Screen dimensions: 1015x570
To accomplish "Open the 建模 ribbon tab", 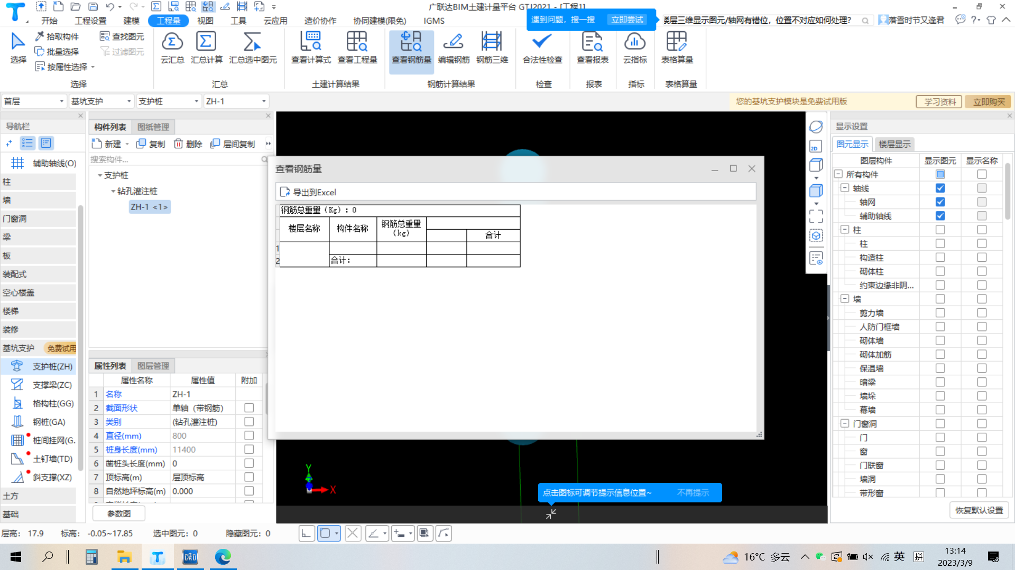I will click(131, 21).
